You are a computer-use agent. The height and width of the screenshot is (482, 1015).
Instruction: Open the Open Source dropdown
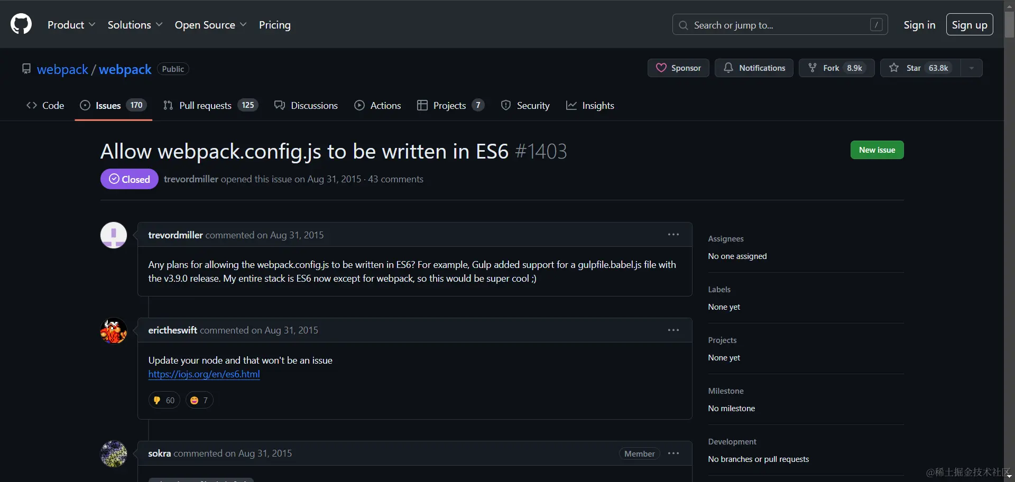point(210,25)
